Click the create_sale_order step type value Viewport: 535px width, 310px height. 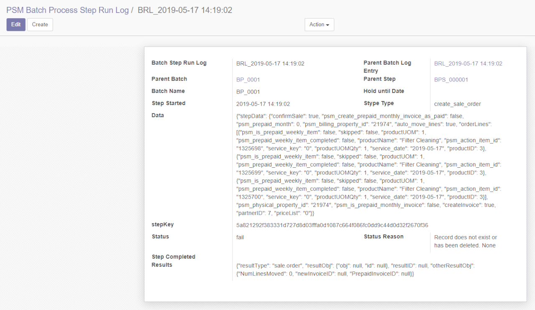(x=457, y=104)
